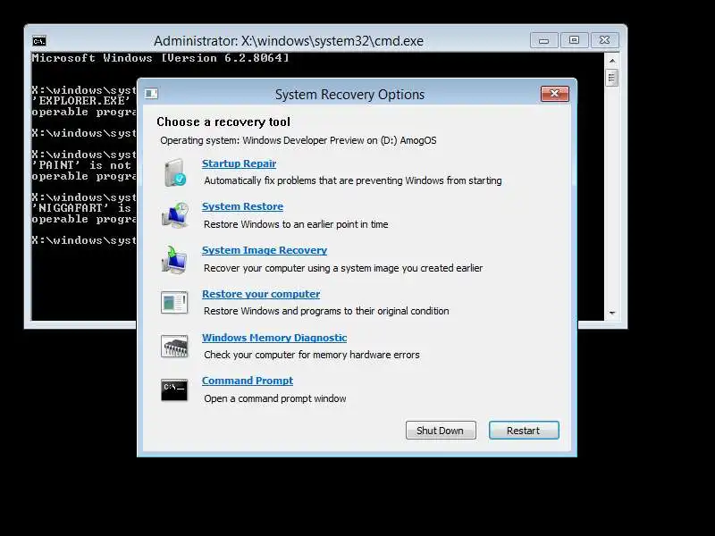Screen dimensions: 715x536
Task: Open the Command Prompt link
Action: [248, 381]
